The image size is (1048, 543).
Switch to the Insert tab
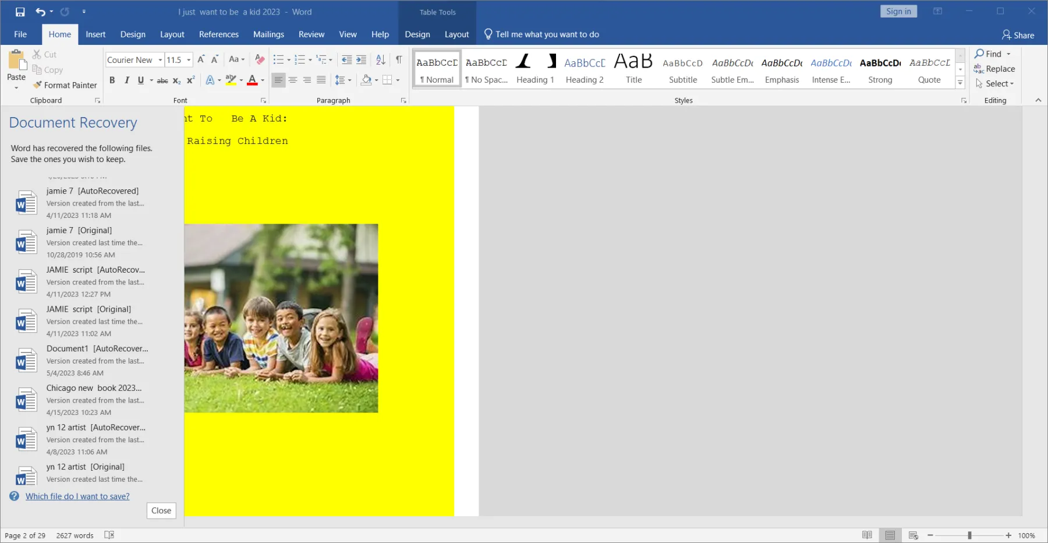pos(95,34)
